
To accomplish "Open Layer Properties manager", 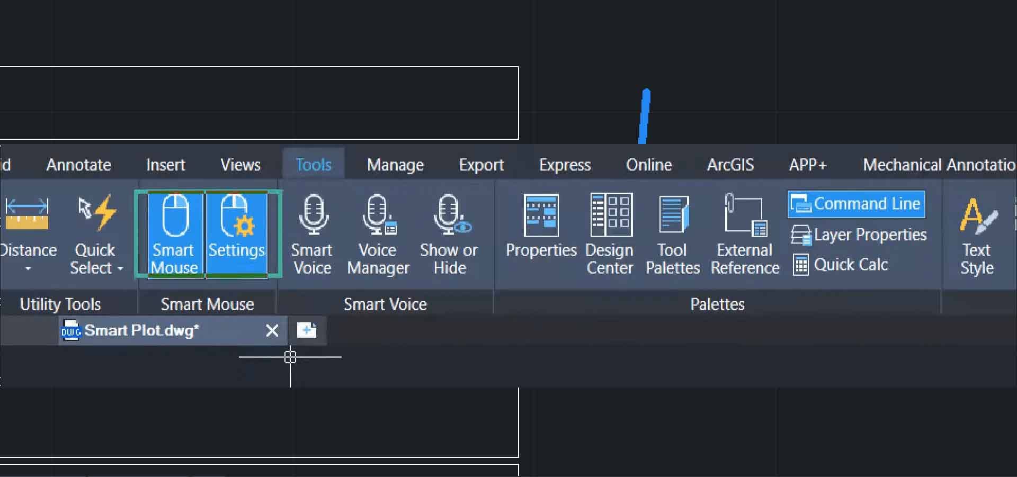I will pos(859,235).
